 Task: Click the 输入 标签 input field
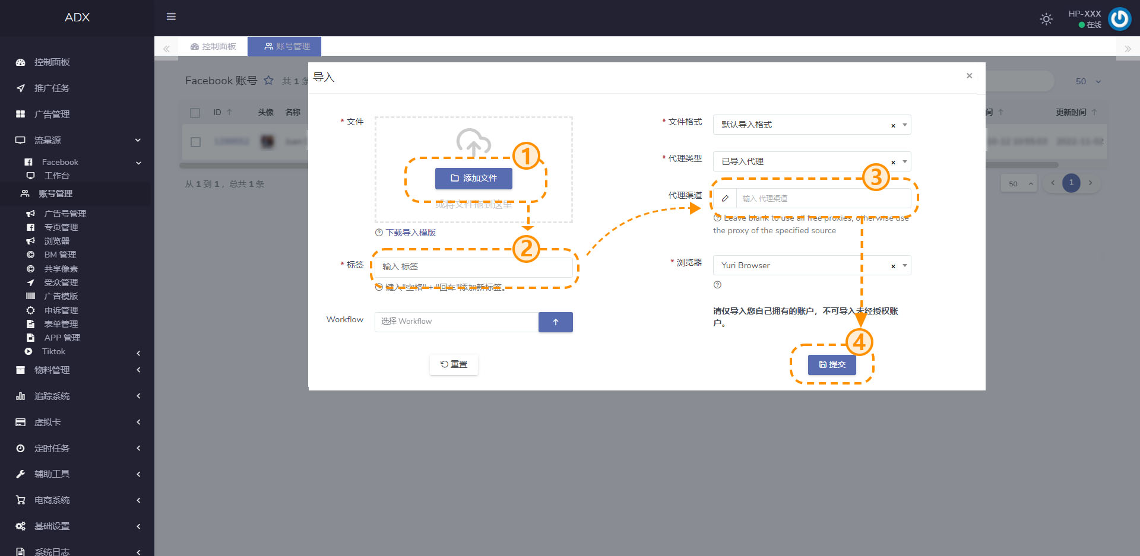click(473, 267)
